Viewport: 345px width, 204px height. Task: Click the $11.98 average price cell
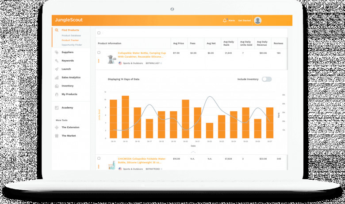point(176,53)
